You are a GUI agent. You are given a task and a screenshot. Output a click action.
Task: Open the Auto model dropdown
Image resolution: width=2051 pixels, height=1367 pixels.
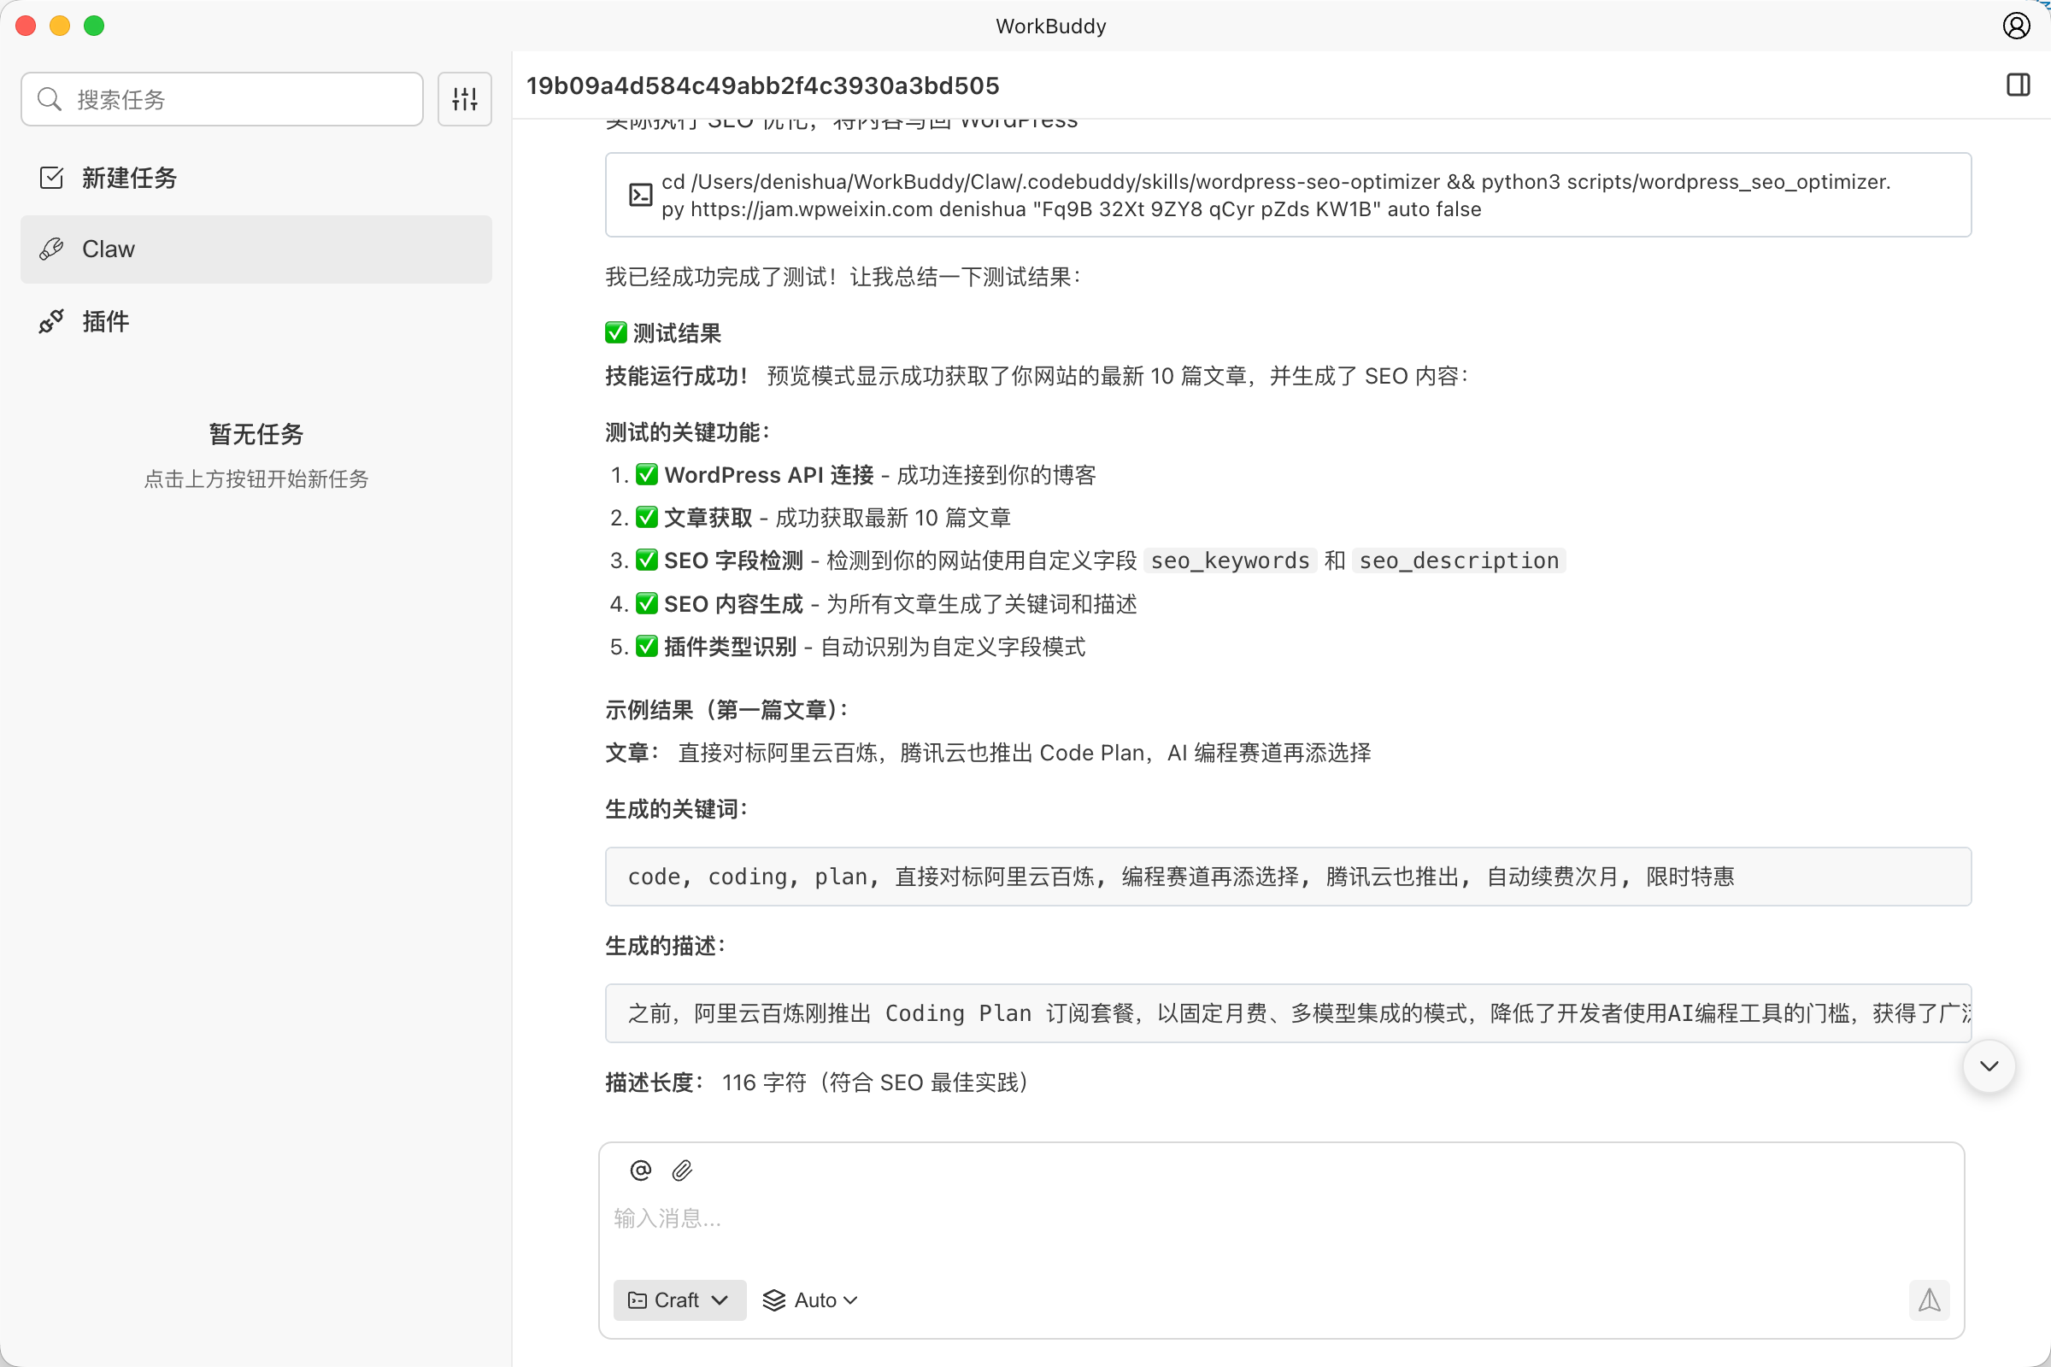click(810, 1300)
